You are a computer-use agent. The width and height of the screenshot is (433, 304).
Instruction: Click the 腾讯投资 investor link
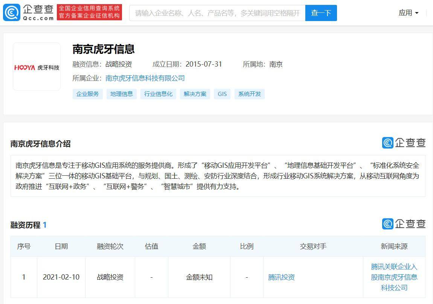click(x=281, y=277)
